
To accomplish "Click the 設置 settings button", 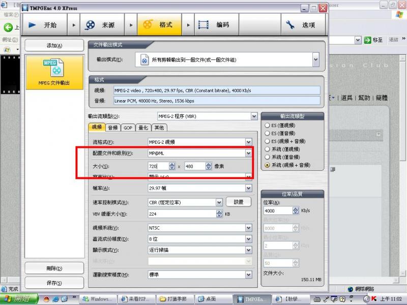I will (239, 202).
